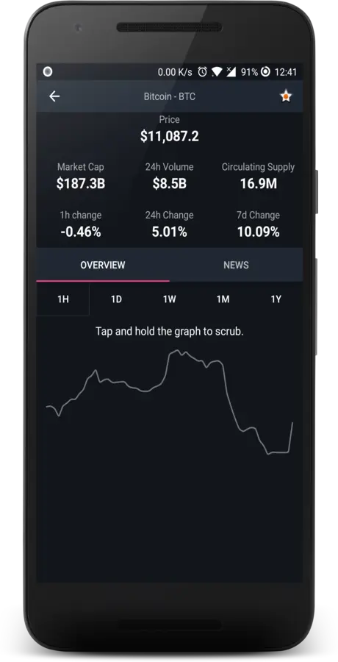Tap the Bitcoin - BTC title
Screen dimensions: 338x662
pos(169,96)
